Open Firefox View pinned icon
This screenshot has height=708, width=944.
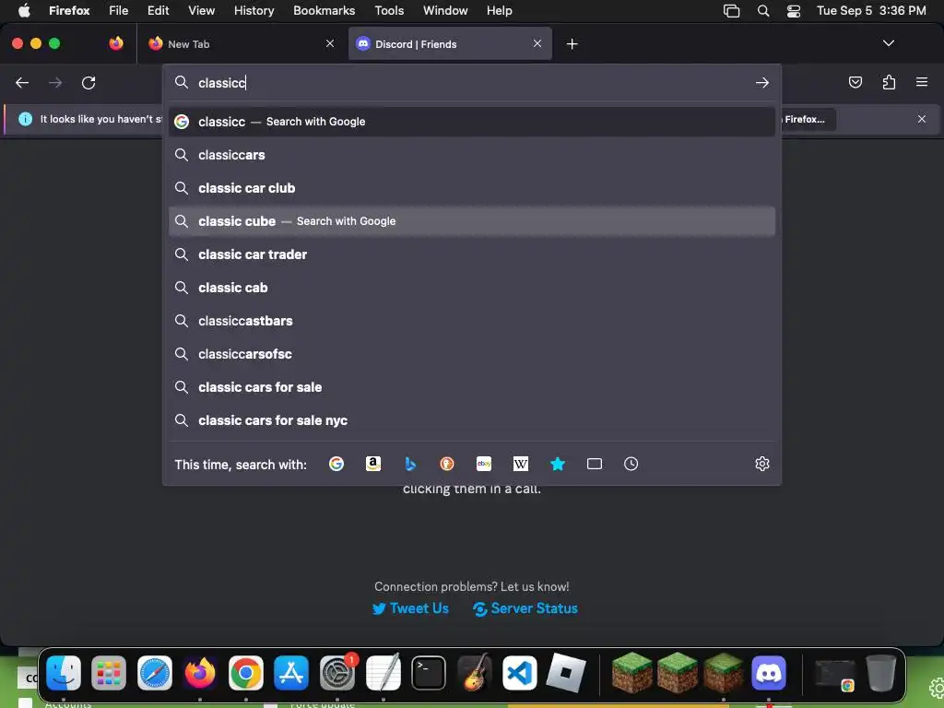(116, 43)
